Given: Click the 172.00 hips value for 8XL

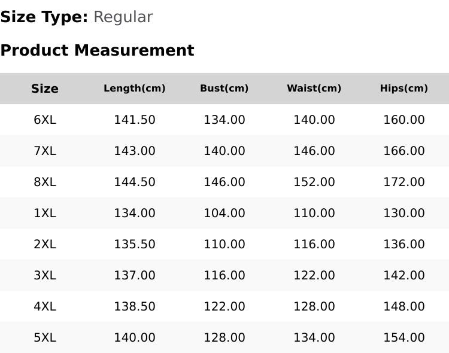Looking at the screenshot, I should click(x=404, y=182).
